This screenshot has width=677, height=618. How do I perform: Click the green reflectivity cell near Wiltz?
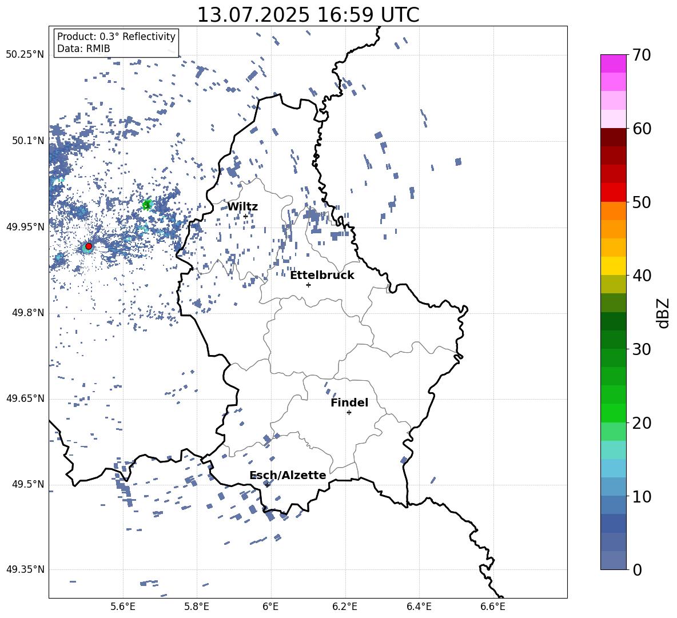click(147, 205)
